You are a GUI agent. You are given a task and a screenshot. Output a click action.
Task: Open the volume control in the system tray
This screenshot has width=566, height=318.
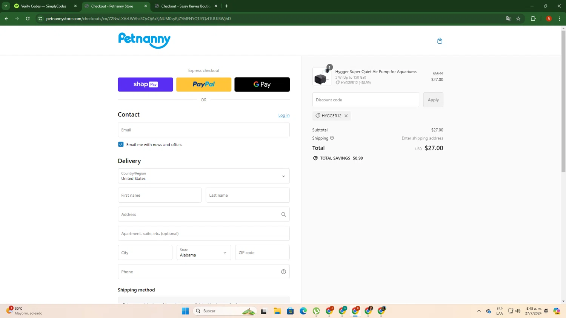[x=518, y=311]
